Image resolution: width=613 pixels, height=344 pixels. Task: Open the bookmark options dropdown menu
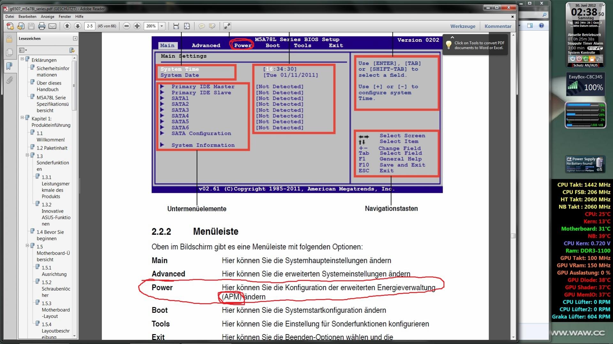pyautogui.click(x=23, y=50)
